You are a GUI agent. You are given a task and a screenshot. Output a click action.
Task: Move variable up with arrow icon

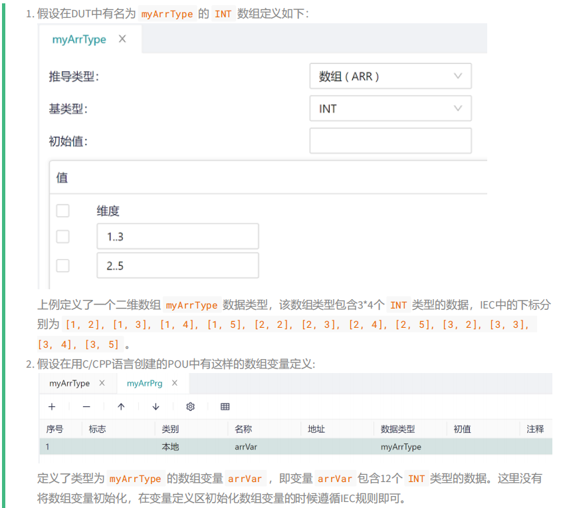(x=121, y=407)
